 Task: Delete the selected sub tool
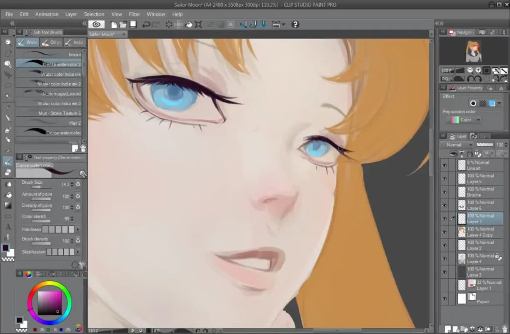tap(82, 148)
